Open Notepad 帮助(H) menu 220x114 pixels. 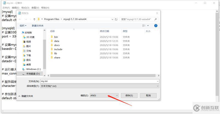point(45,8)
